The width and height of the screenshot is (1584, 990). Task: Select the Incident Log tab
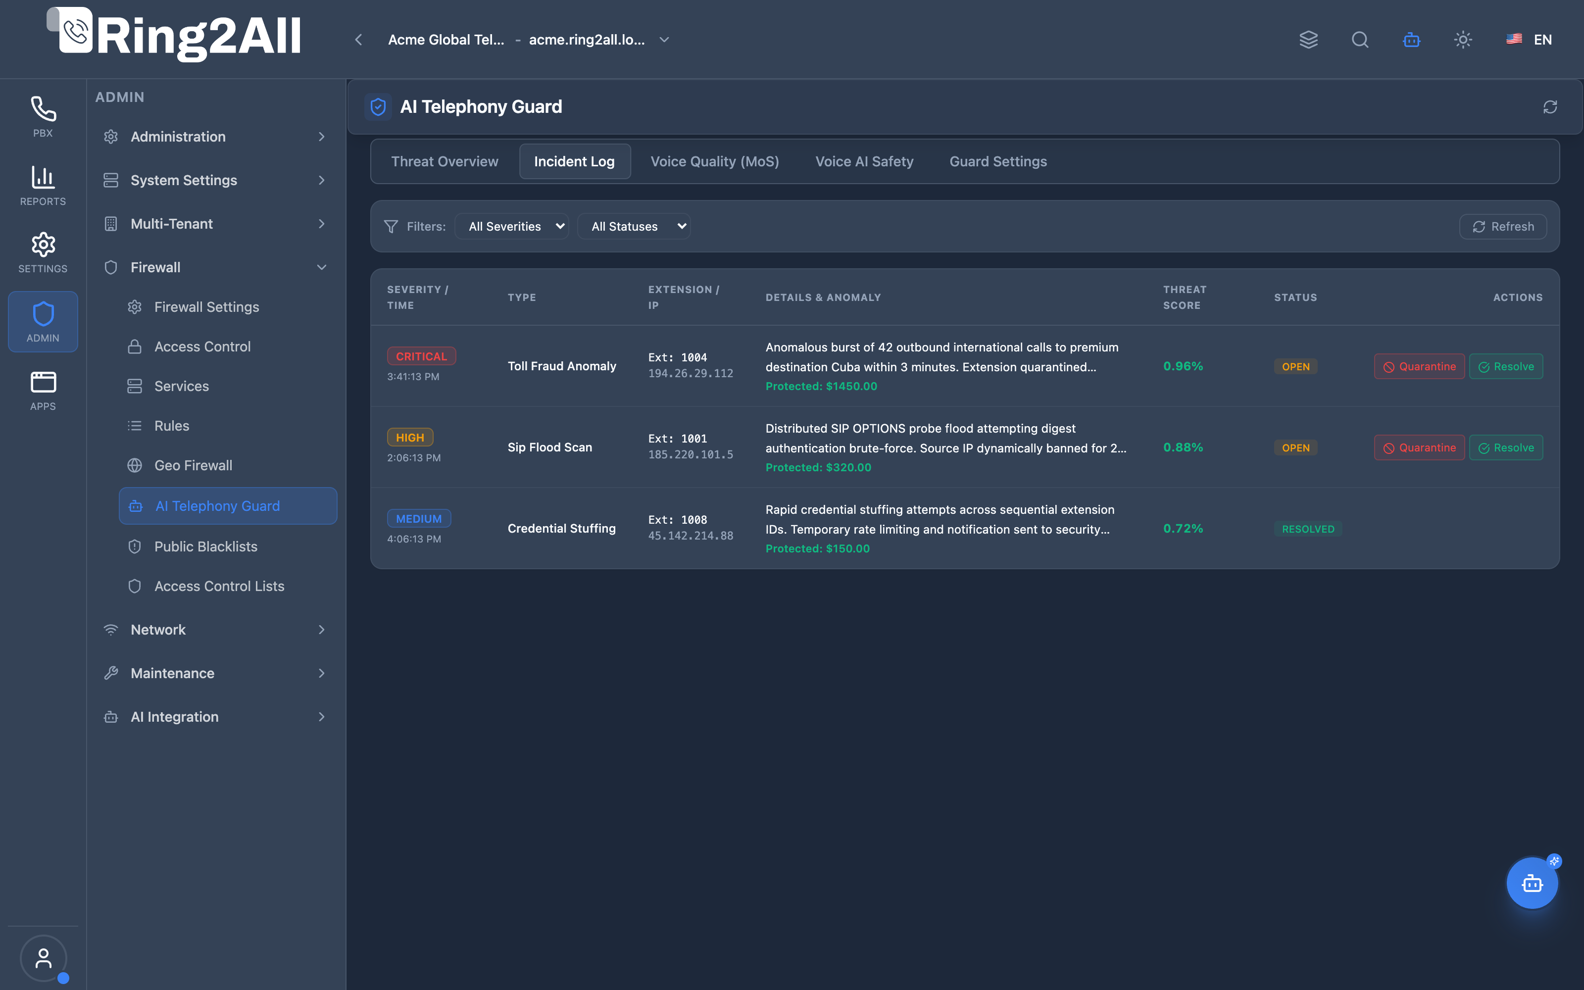pyautogui.click(x=574, y=161)
